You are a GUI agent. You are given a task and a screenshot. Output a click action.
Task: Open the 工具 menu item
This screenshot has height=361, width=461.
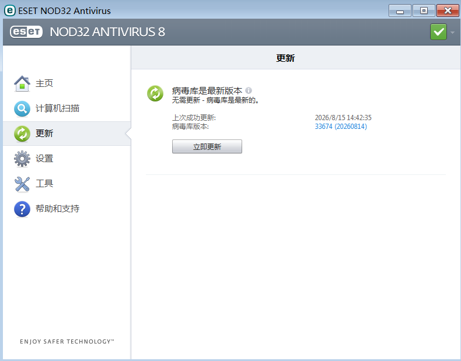pos(67,184)
